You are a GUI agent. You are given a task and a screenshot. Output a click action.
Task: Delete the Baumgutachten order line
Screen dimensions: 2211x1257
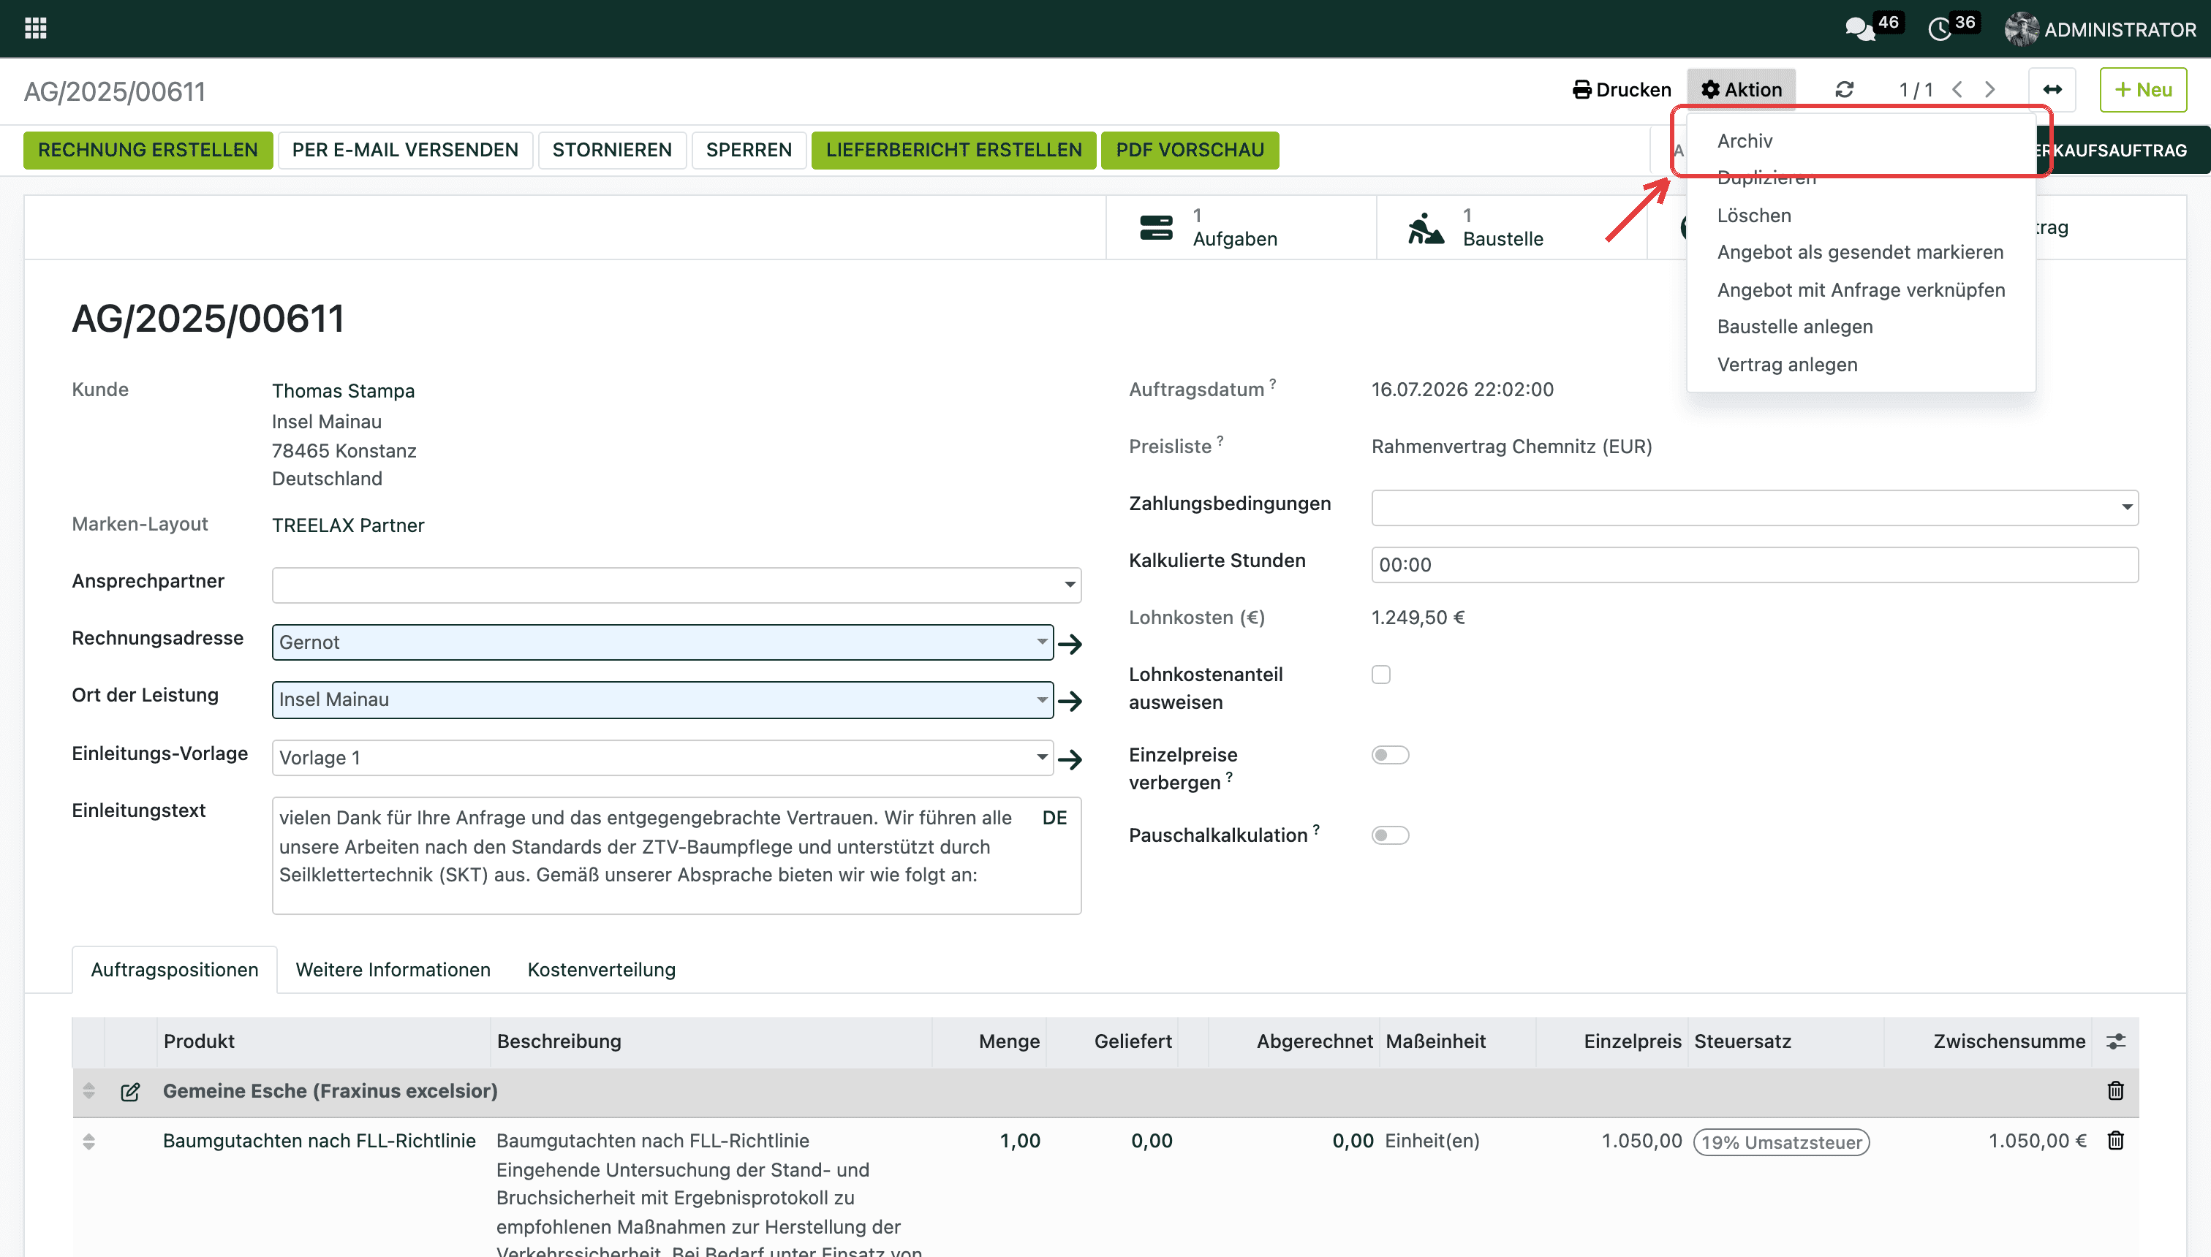click(2115, 1142)
